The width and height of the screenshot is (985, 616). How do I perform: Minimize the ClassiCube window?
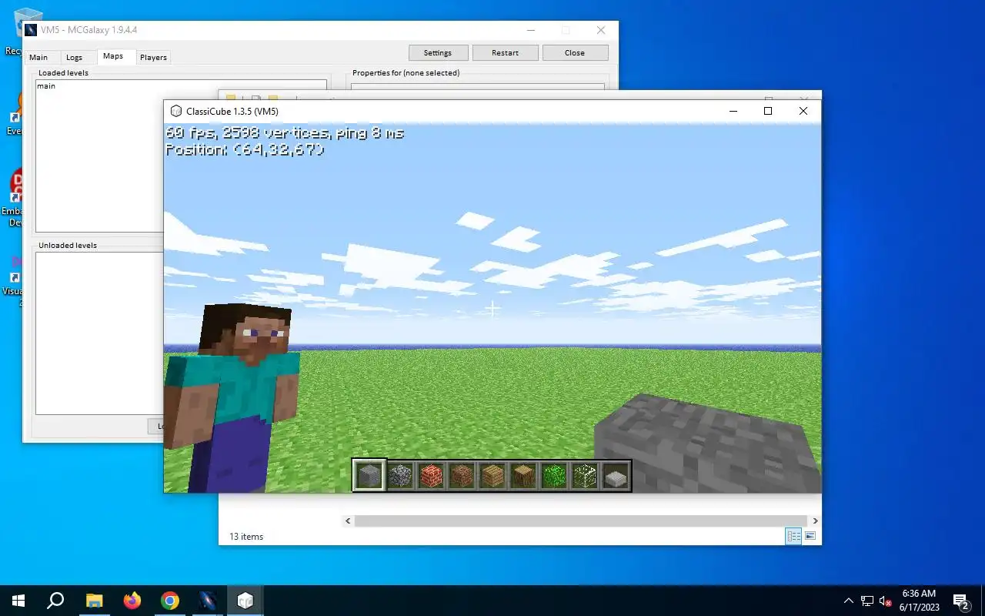pos(732,111)
